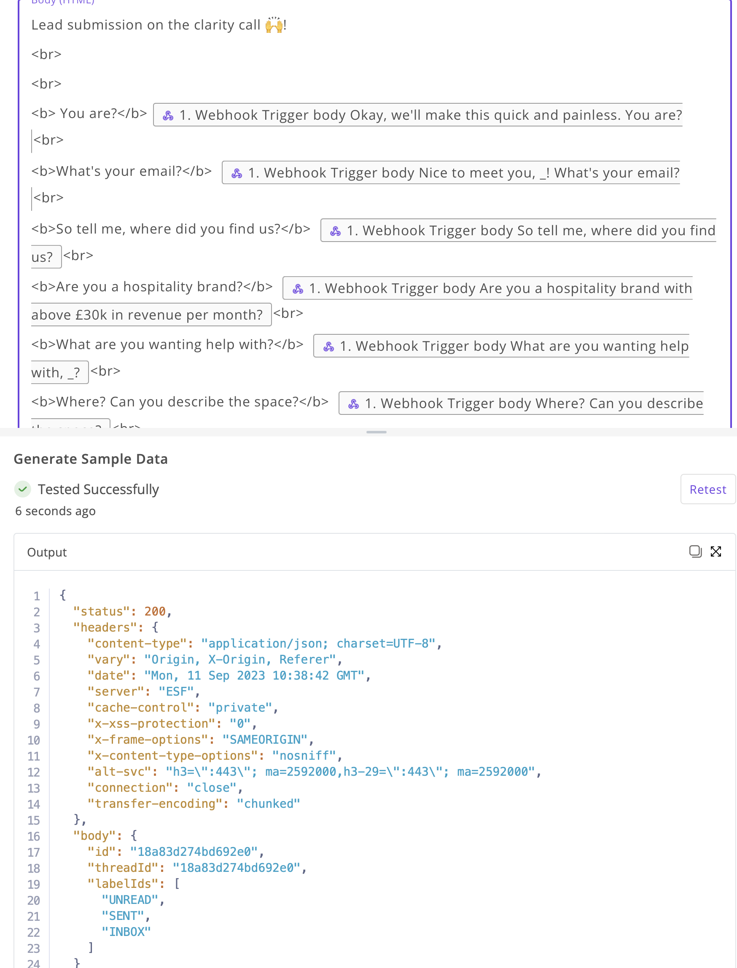Viewport: 737px width, 968px height.
Task: Click the "id": "18a83d274bd692e0" line
Action: (176, 852)
